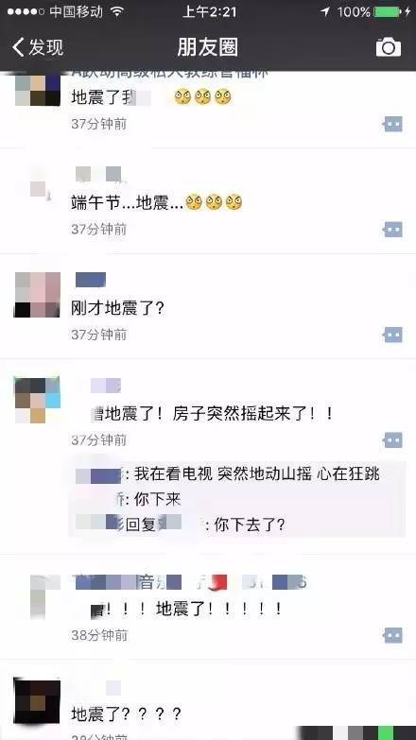
Task: Tap avatar of the 刚才地震了? poster
Action: (37, 295)
